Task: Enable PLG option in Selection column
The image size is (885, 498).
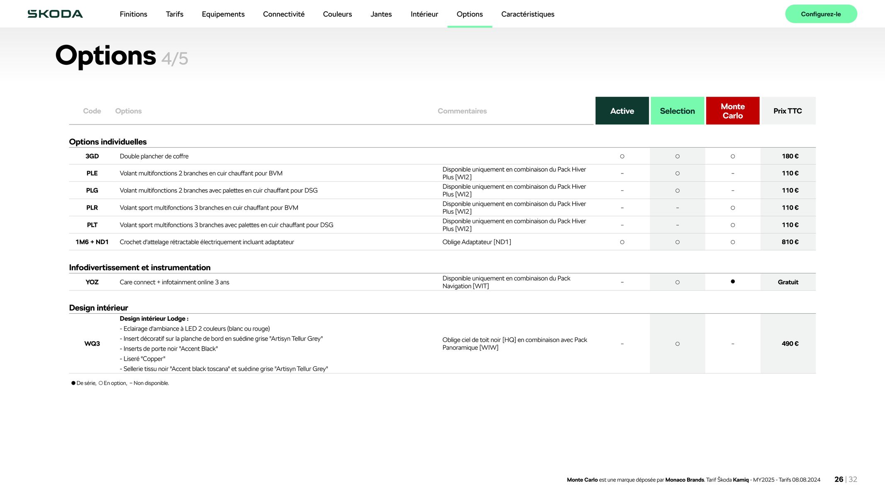Action: click(x=677, y=190)
